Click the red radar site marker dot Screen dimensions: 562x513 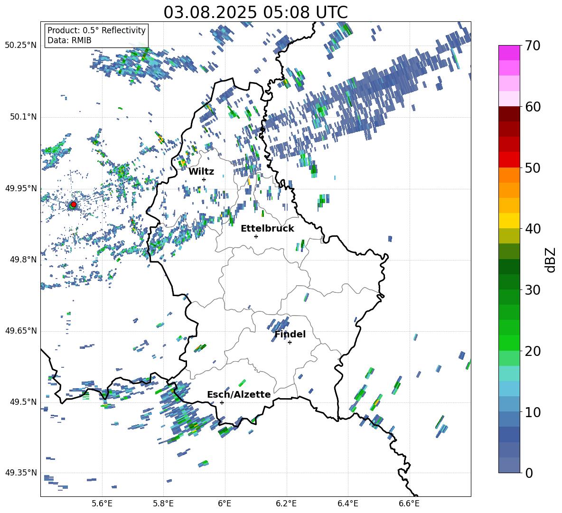pyautogui.click(x=74, y=205)
